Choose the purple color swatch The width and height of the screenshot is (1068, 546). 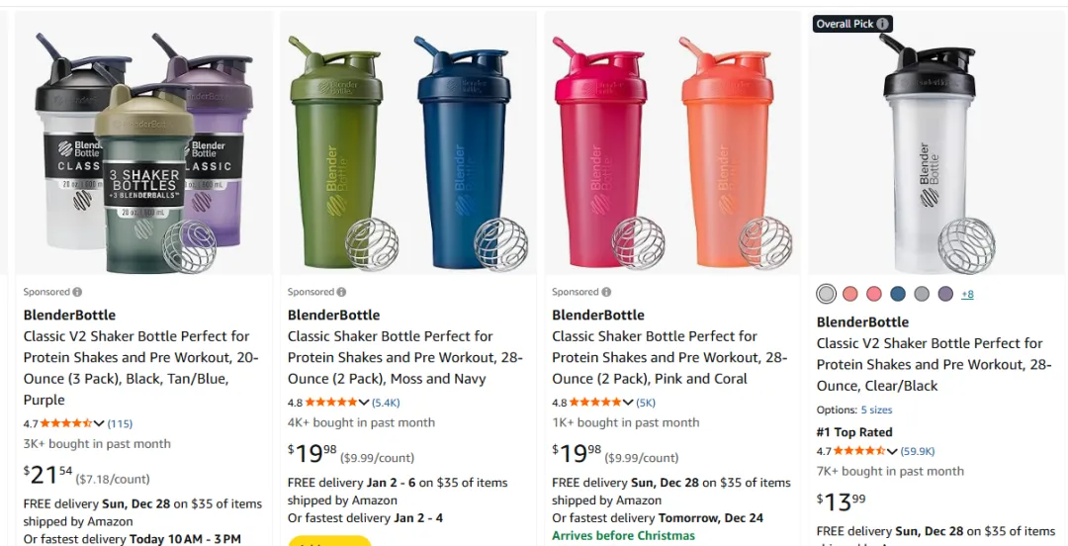tap(945, 294)
